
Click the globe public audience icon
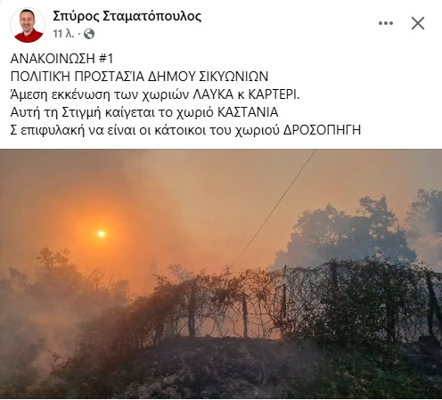click(89, 34)
